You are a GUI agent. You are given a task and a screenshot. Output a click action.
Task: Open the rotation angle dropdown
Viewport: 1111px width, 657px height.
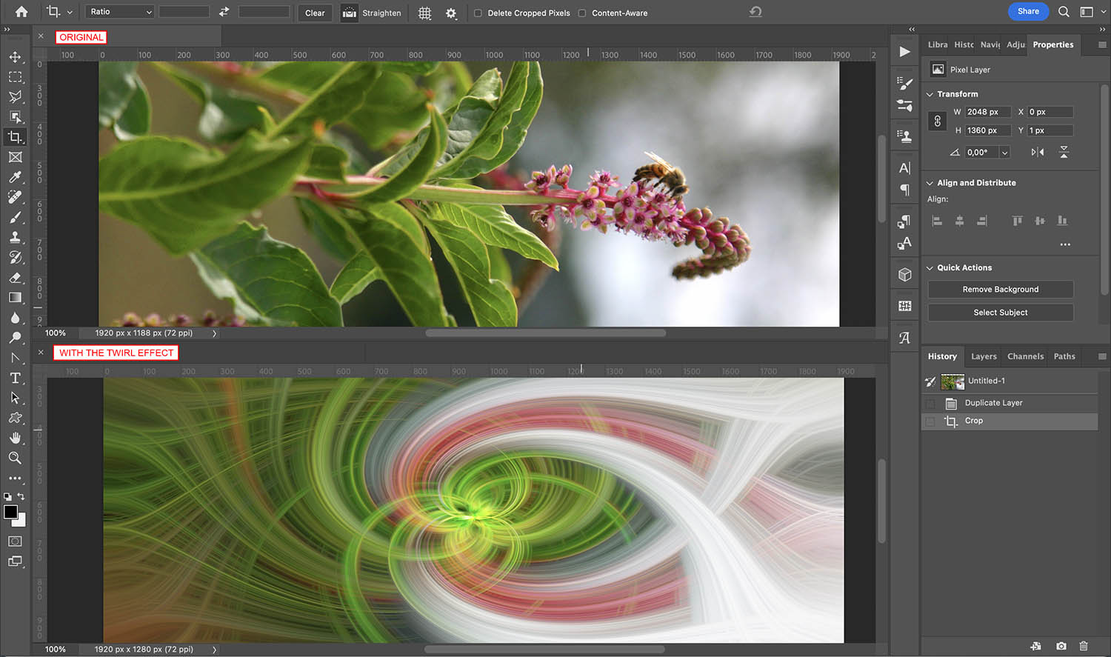(1004, 152)
